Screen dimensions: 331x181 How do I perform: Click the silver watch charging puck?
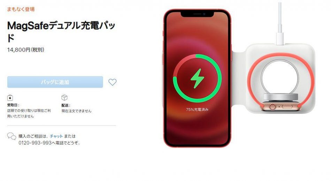[280, 97]
